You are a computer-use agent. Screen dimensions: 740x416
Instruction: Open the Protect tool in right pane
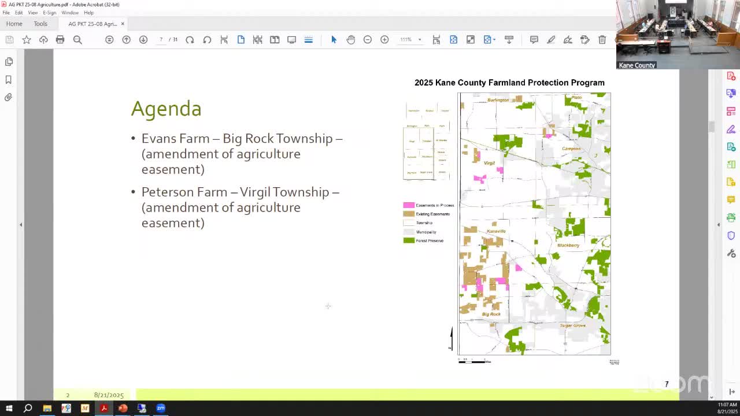point(731,235)
